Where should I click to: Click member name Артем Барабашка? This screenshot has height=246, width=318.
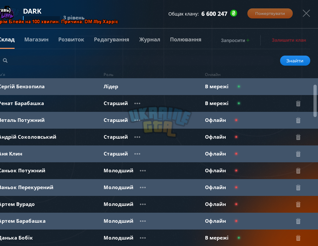pyautogui.click(x=23, y=221)
